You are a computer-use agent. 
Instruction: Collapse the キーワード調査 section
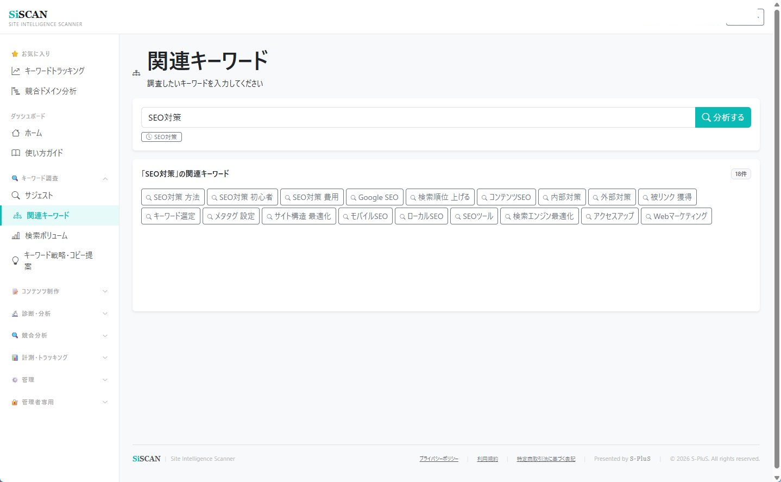click(105, 178)
